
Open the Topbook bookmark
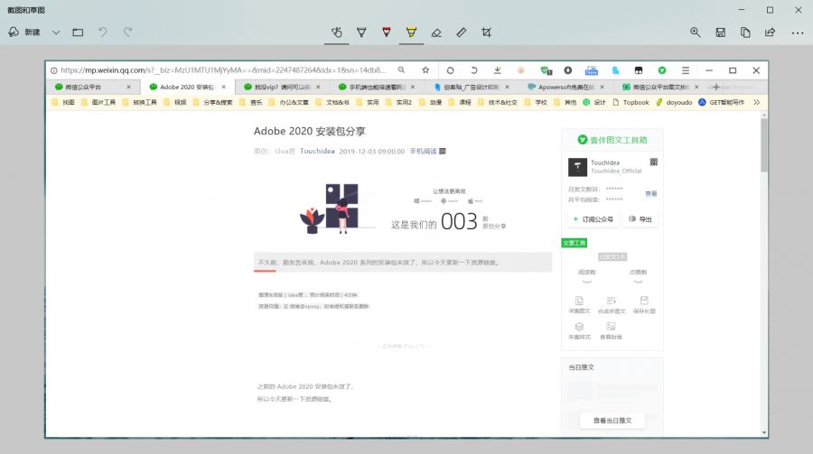click(x=631, y=103)
